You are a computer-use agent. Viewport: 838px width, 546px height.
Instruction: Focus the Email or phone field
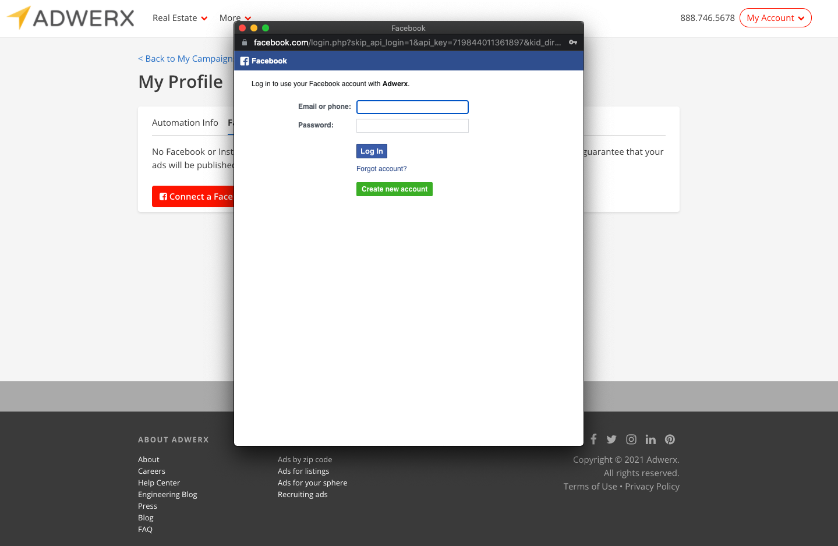[x=412, y=107]
